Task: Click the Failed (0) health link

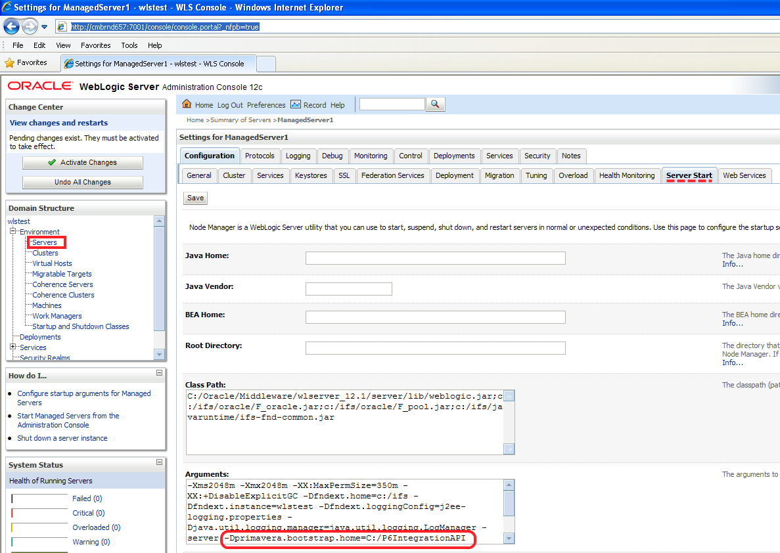Action: click(87, 498)
